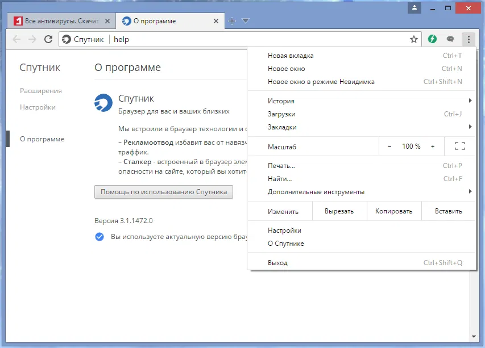Screen dimensions: 485x348
Task: Click the 'Изменить' label in menu
Action: (283, 212)
